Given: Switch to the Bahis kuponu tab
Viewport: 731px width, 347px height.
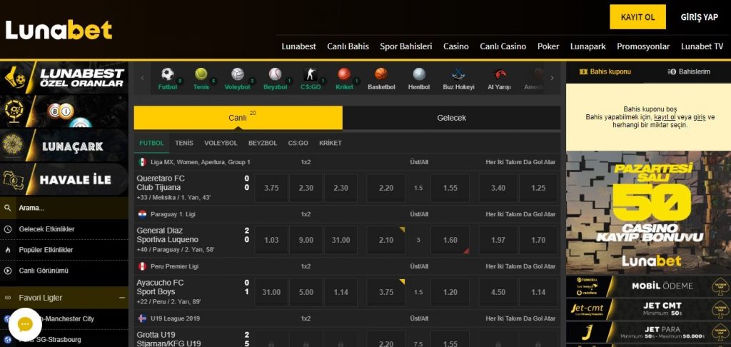Looking at the screenshot, I should [605, 71].
